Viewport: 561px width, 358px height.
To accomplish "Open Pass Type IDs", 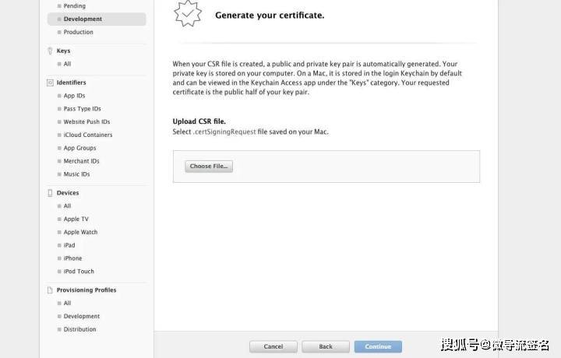I will click(83, 109).
